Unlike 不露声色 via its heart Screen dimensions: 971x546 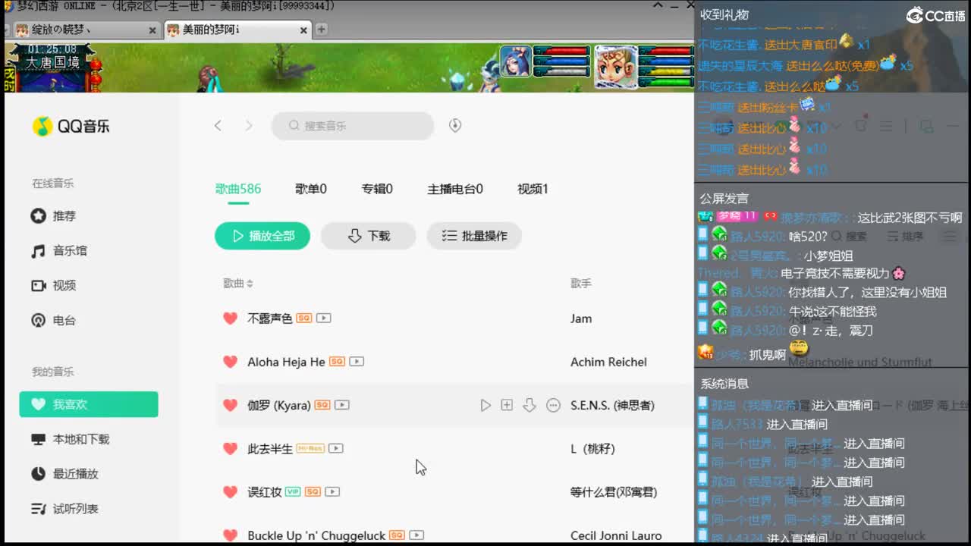point(231,318)
